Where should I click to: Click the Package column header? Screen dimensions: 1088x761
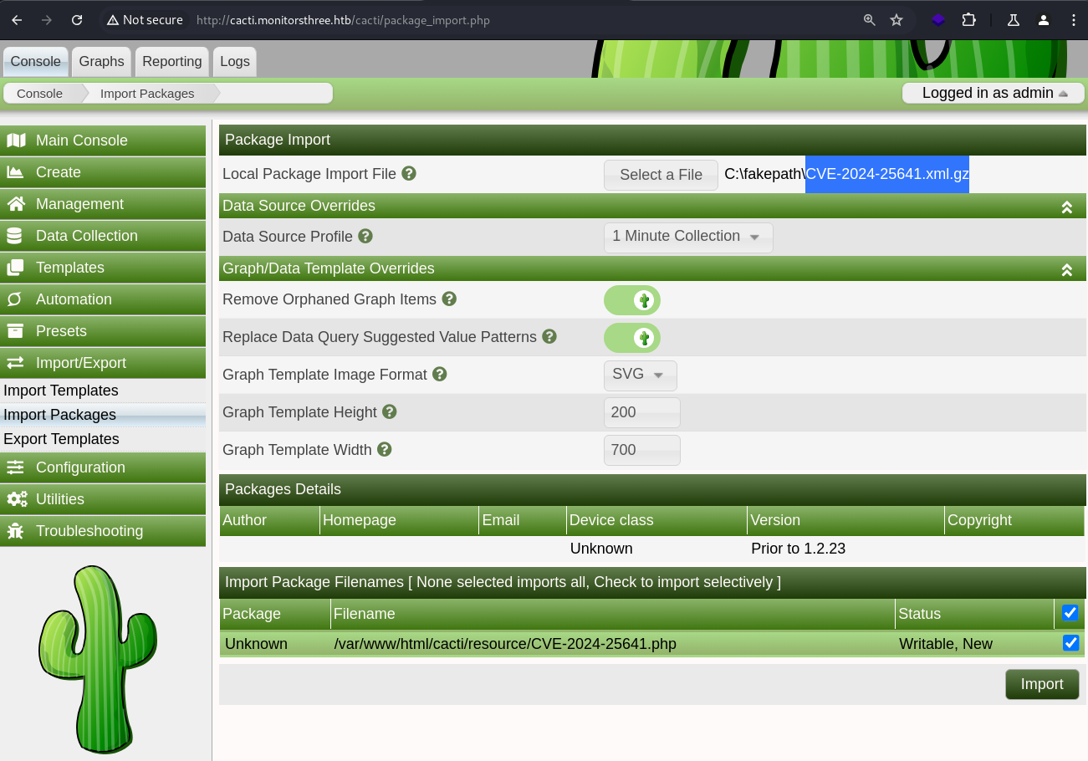pyautogui.click(x=275, y=614)
